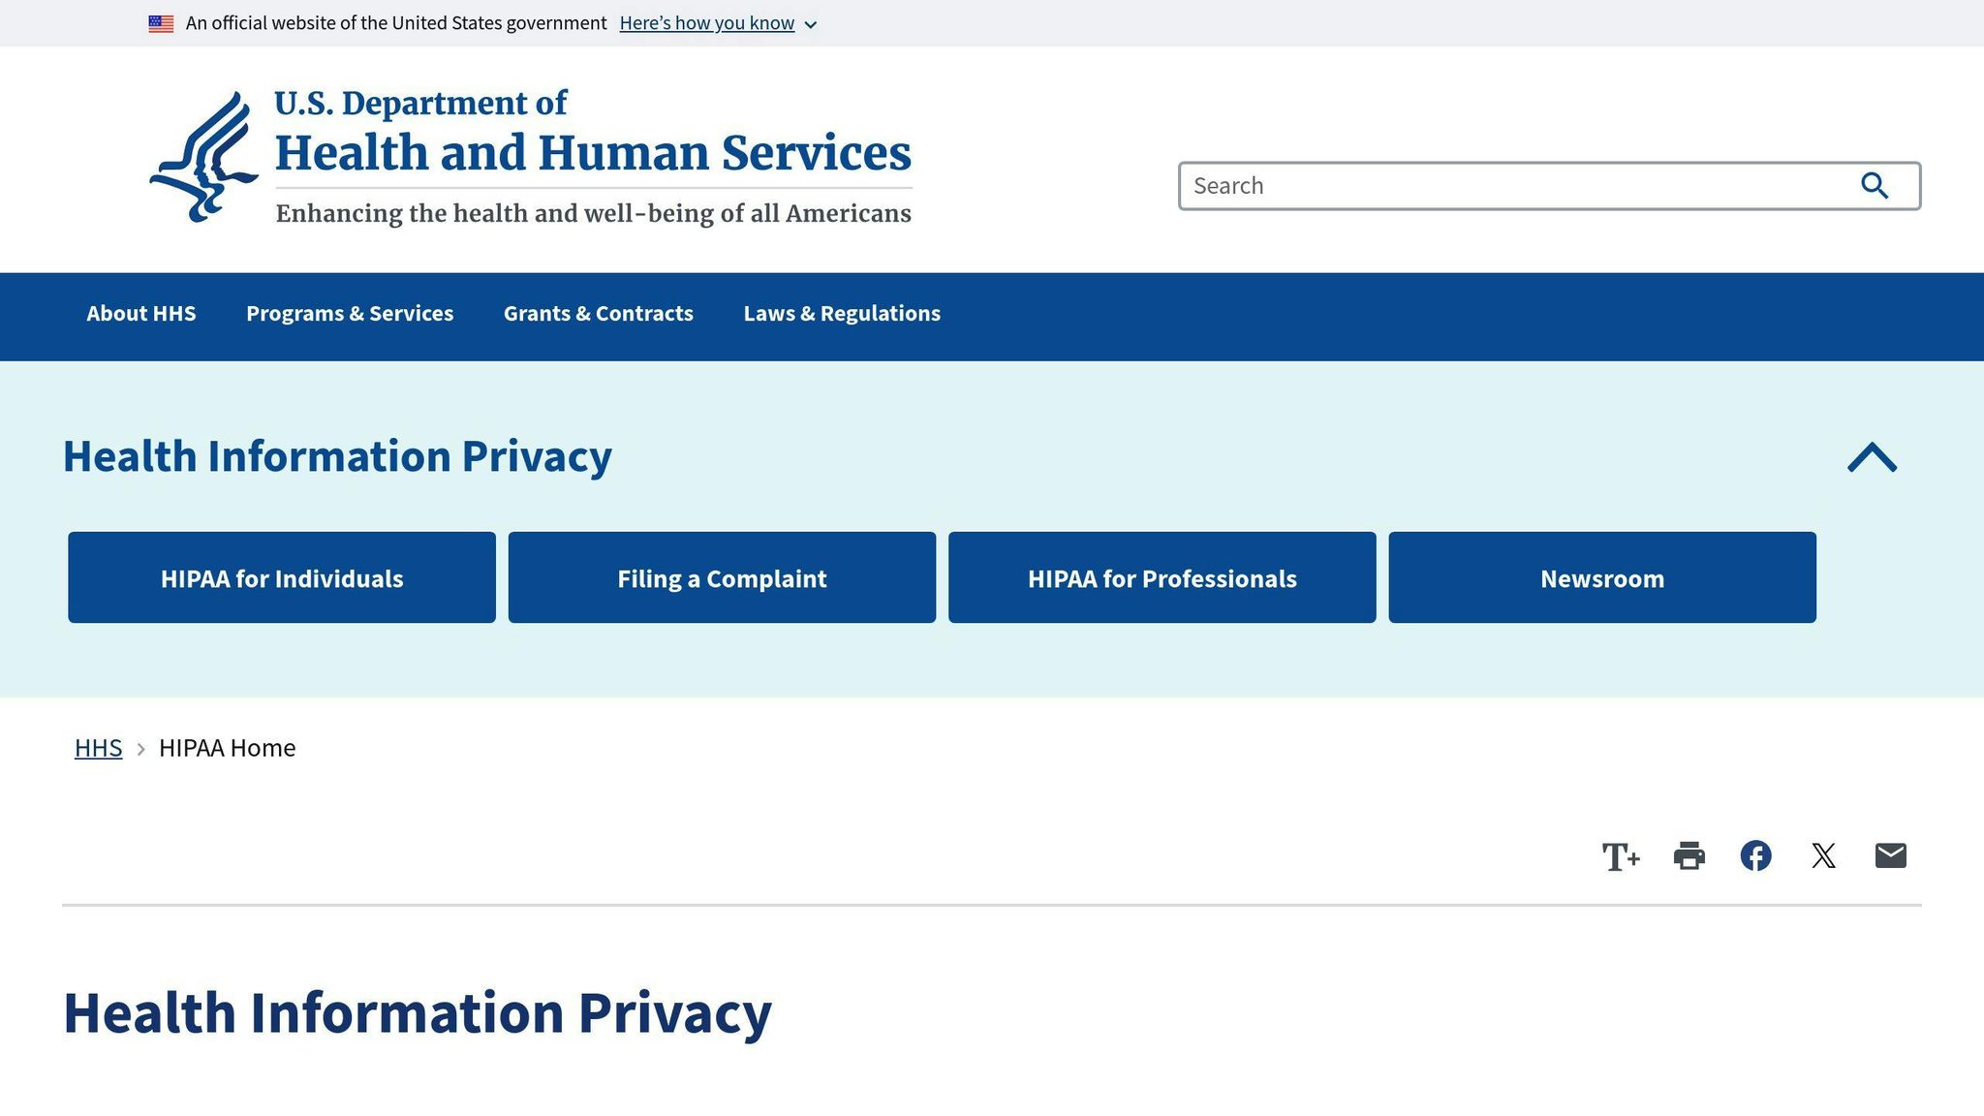Open the Grants & Contracts menu
1984x1116 pixels.
pyautogui.click(x=598, y=313)
